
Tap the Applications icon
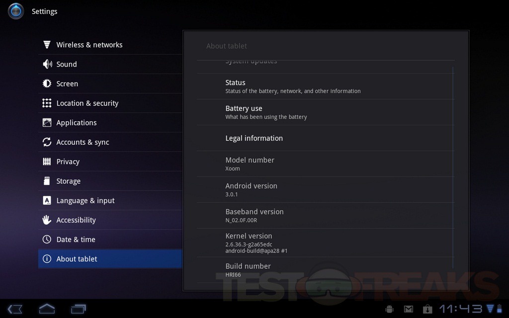point(47,123)
